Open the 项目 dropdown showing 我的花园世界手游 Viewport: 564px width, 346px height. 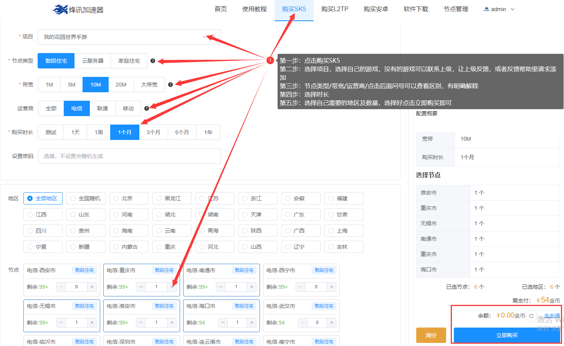(x=129, y=37)
